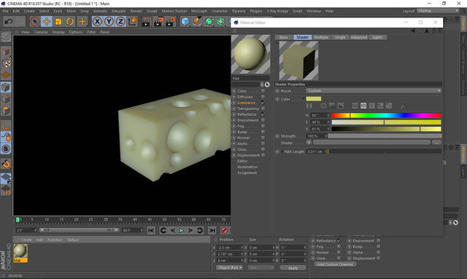Toggle the X axis lock
The width and height of the screenshot is (467, 279).
point(97,21)
